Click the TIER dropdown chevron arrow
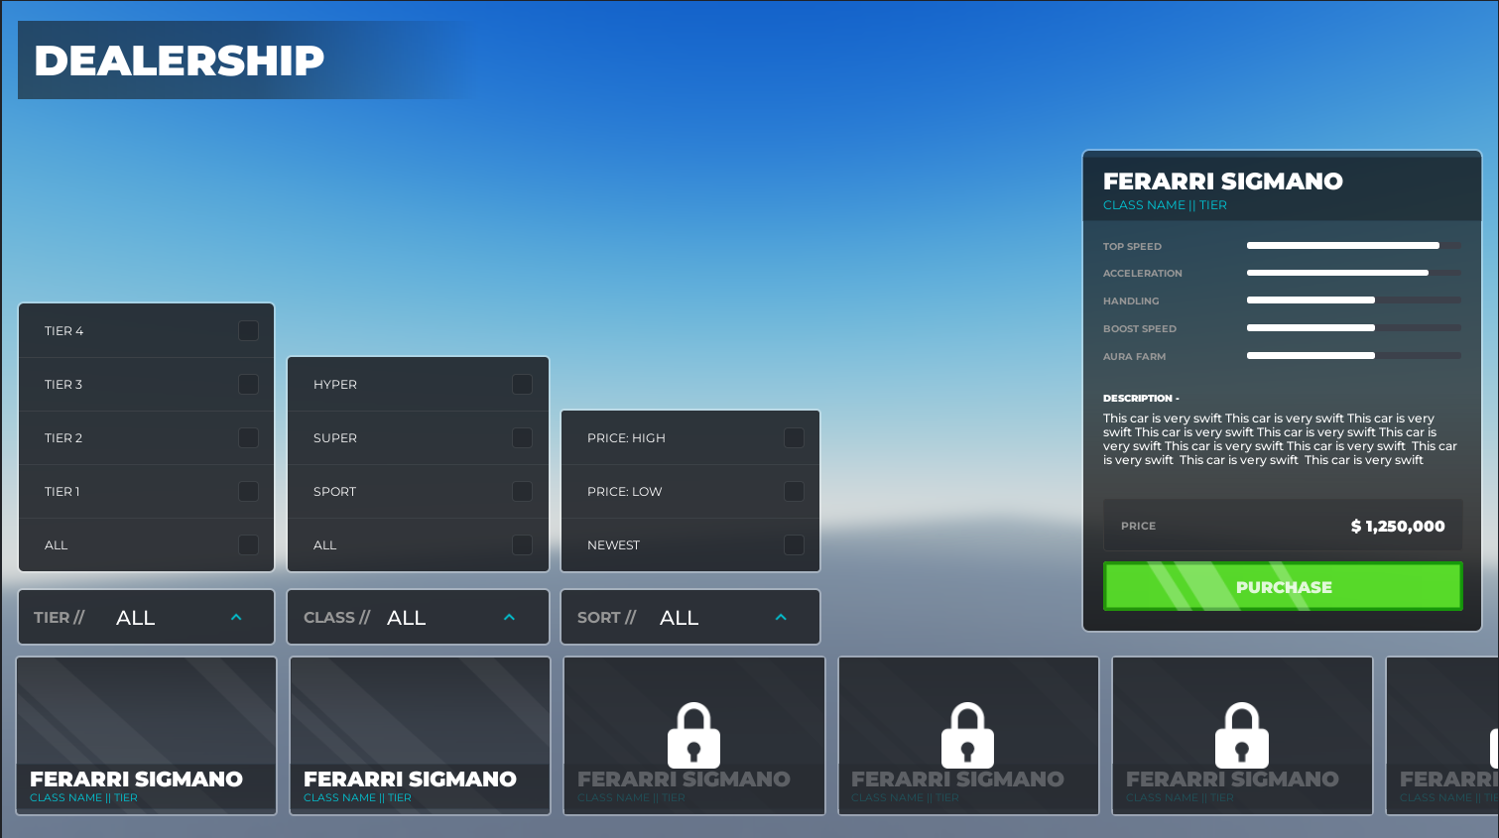Viewport: 1499px width, 838px height. tap(236, 617)
